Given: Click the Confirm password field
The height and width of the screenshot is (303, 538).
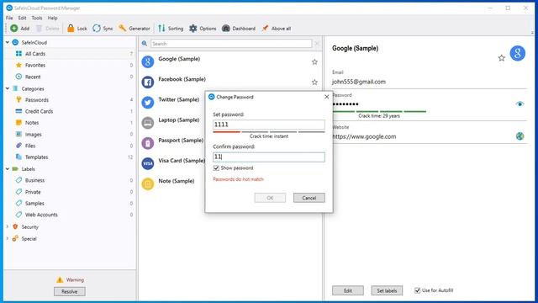Looking at the screenshot, I should [269, 157].
